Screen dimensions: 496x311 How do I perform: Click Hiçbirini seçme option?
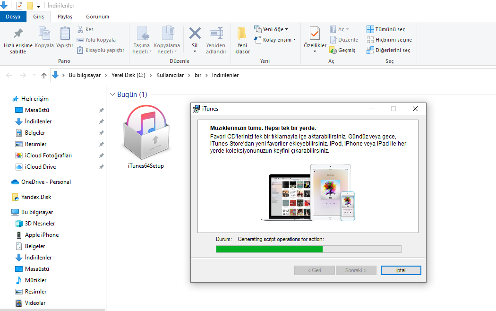coord(389,40)
